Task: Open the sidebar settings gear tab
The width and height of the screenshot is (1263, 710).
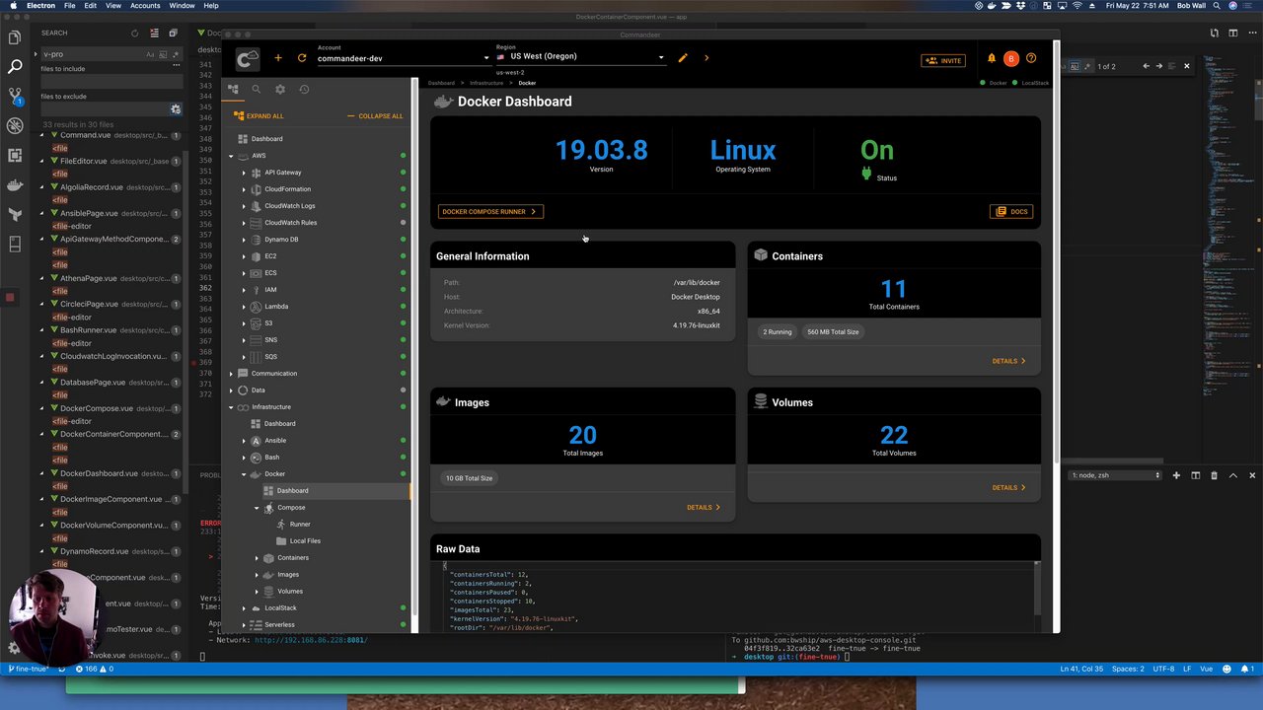Action: (280, 89)
